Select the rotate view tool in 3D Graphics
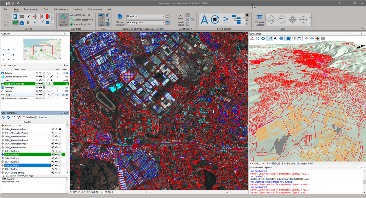Screen dimensions: 366x198 pos(257,39)
